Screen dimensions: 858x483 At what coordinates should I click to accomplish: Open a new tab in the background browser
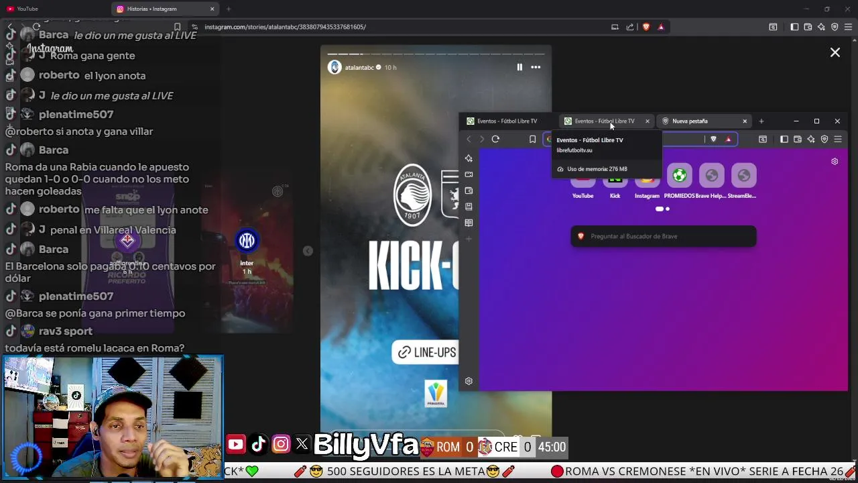point(229,9)
